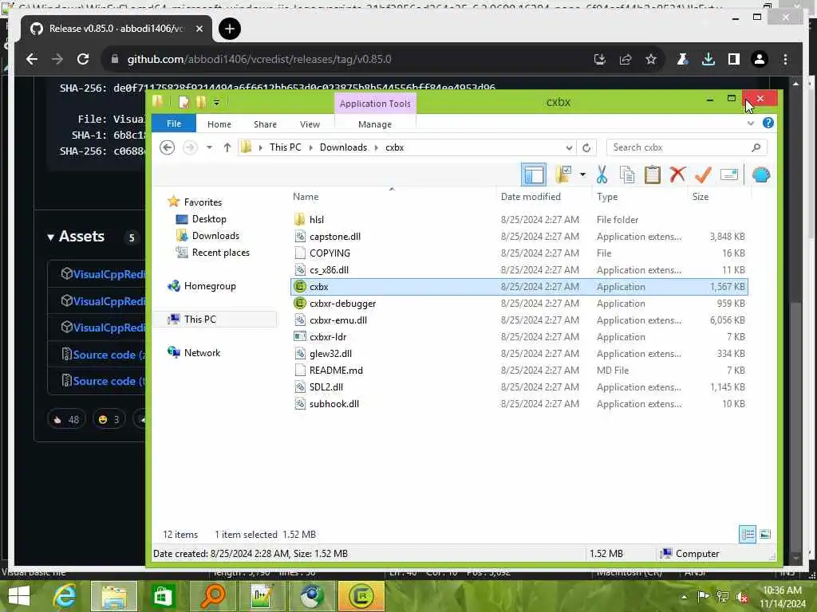Viewport: 817px width, 612px height.
Task: Select the Application Tools contextual tab
Action: pyautogui.click(x=375, y=104)
